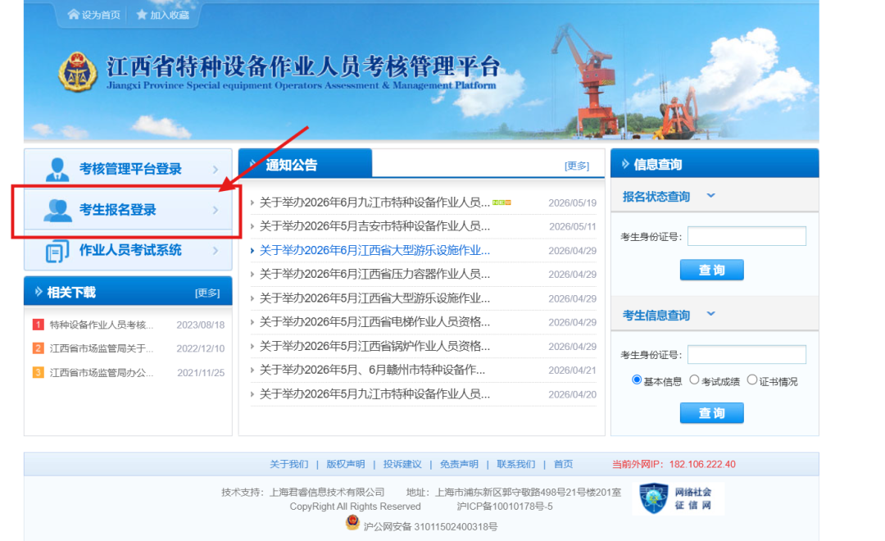Click 更多 in the 通知公告 header
Image resolution: width=885 pixels, height=541 pixels.
pos(577,166)
